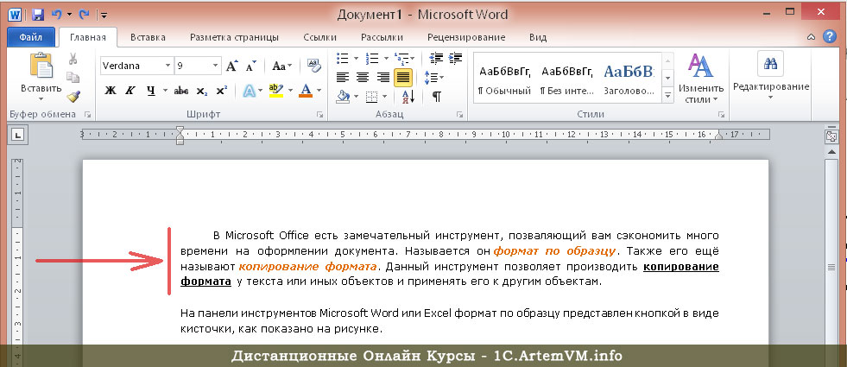Switch to Разметка страницы tab
Viewport: 847px width, 367px height.
pyautogui.click(x=235, y=37)
